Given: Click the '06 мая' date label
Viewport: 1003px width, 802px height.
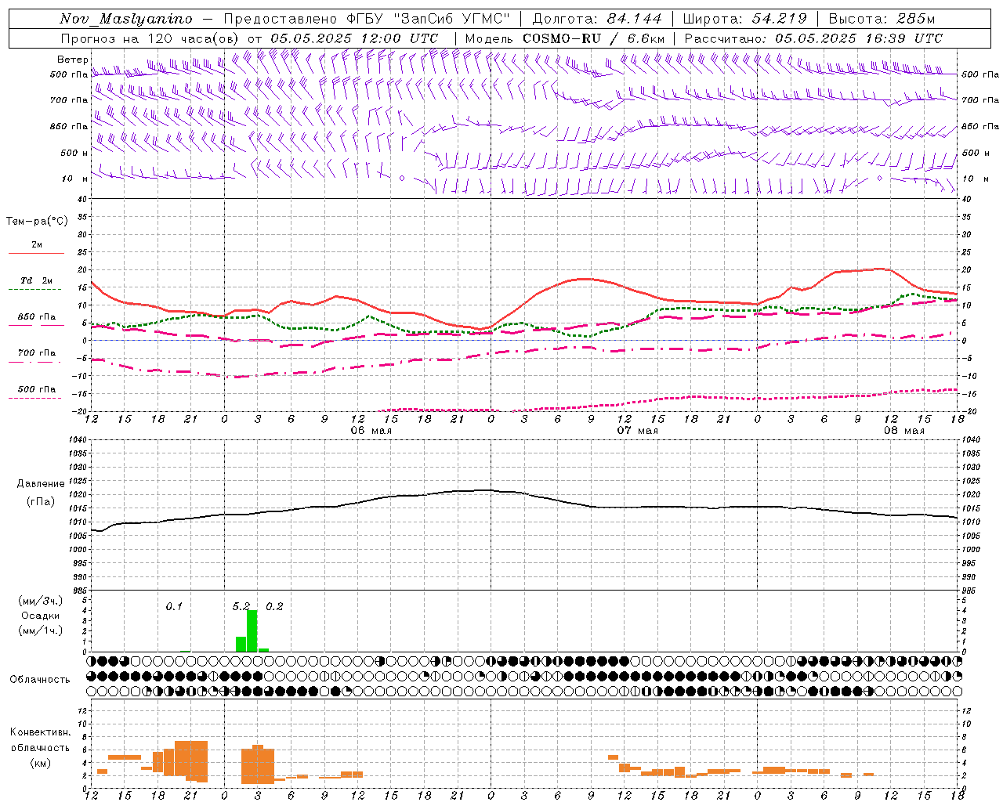Looking at the screenshot, I should [371, 431].
